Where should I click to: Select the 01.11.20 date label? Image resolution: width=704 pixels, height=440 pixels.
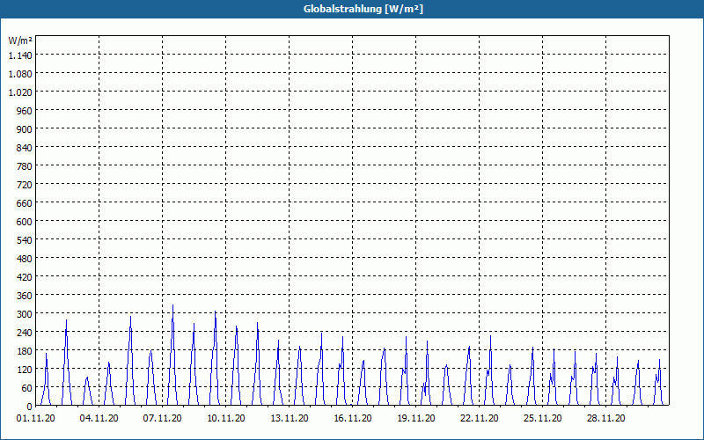click(36, 419)
